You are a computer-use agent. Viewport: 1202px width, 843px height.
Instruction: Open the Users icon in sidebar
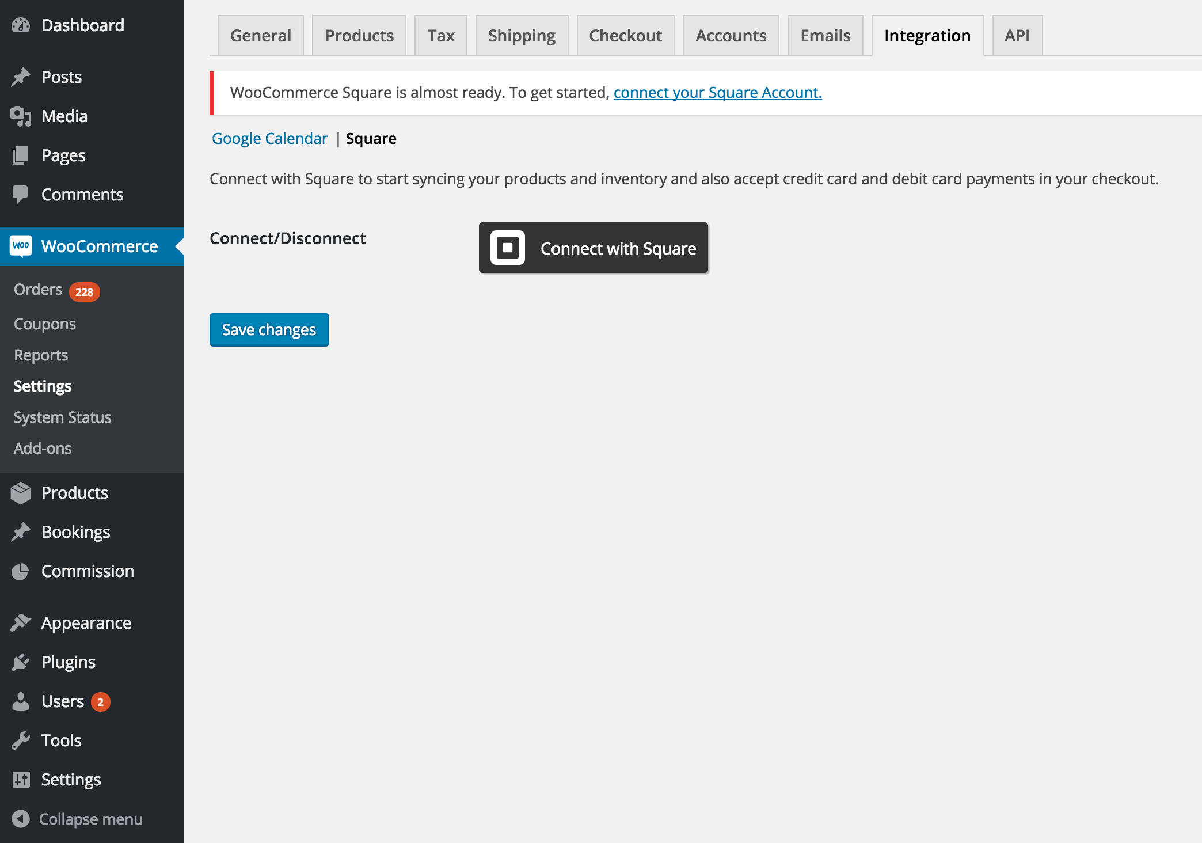(21, 701)
